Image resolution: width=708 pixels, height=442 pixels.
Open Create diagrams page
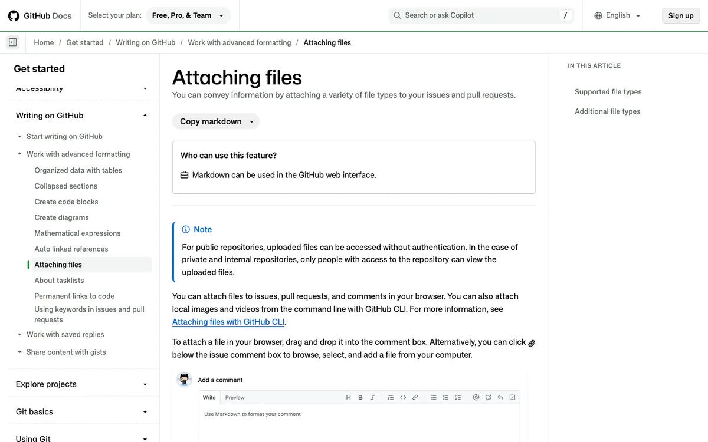pos(62,217)
